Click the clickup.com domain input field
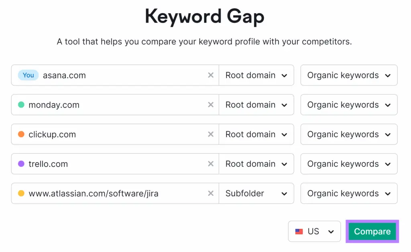This screenshot has width=411, height=252. tap(120, 134)
